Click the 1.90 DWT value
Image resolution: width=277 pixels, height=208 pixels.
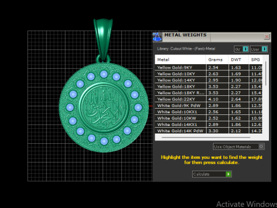[x=236, y=80]
